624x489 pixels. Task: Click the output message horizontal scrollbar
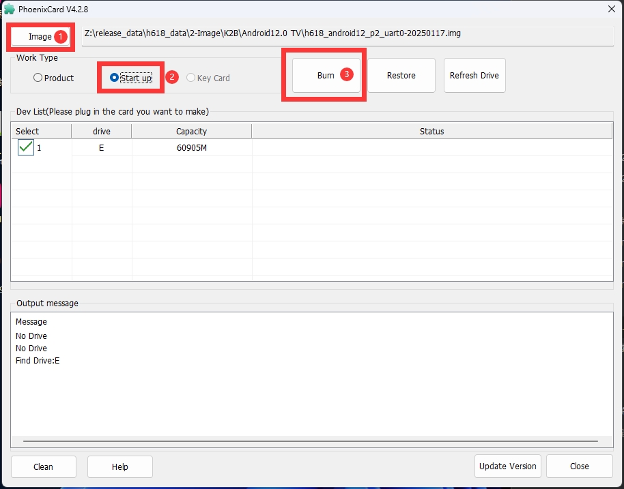click(x=311, y=442)
